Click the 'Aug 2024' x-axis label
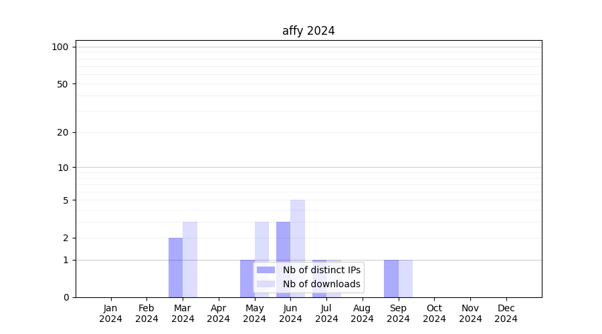 (363, 313)
